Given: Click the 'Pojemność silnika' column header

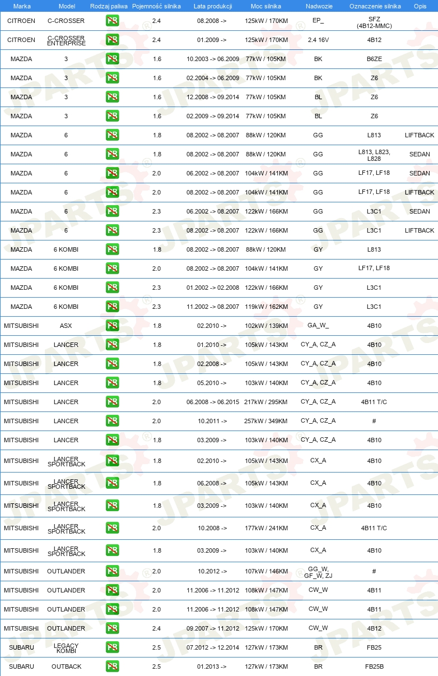Looking at the screenshot, I should click(x=156, y=6).
